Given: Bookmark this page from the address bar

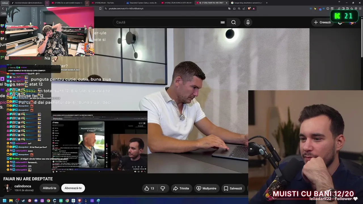Looking at the screenshot, I should coord(100,8).
